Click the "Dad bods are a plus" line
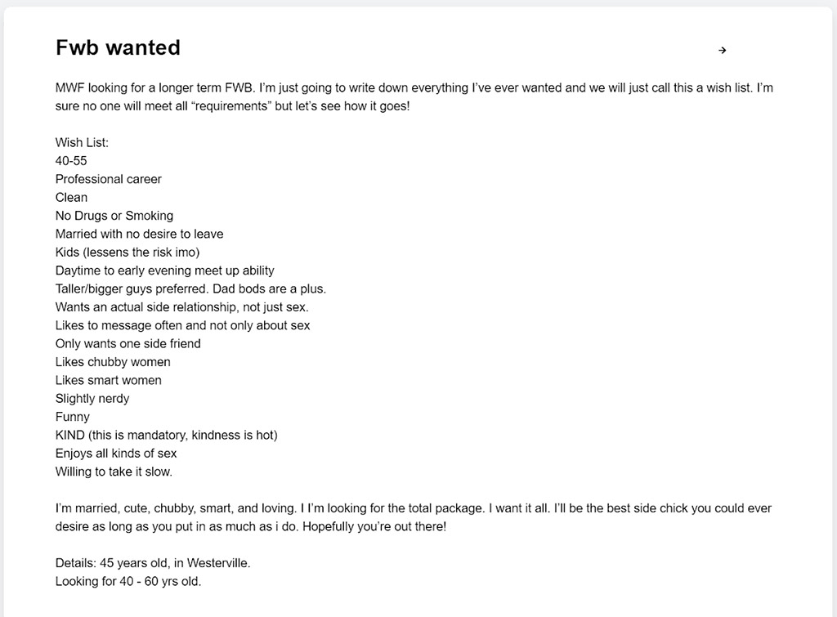This screenshot has height=617, width=837. coord(190,288)
